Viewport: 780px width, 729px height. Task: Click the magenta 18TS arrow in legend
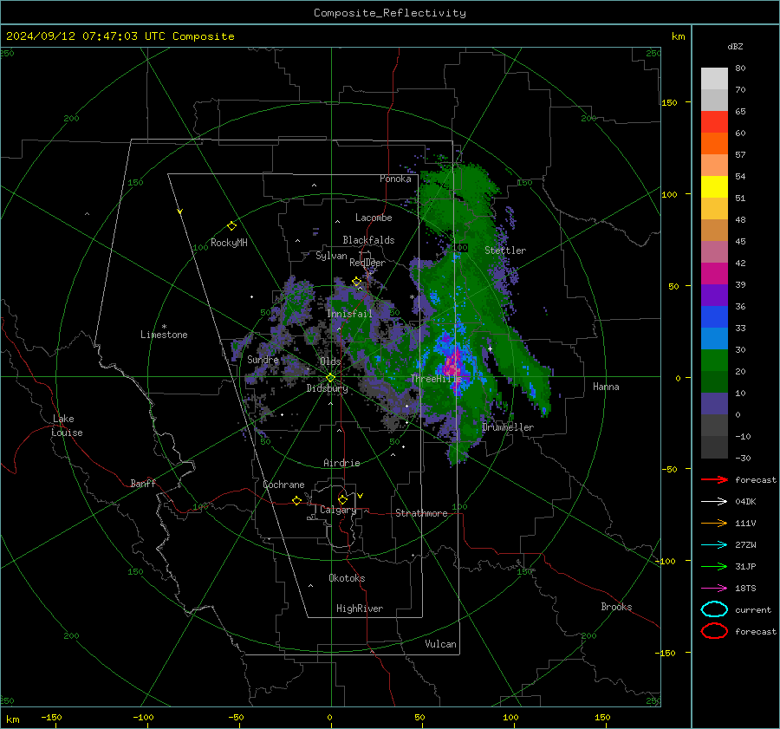click(x=714, y=589)
